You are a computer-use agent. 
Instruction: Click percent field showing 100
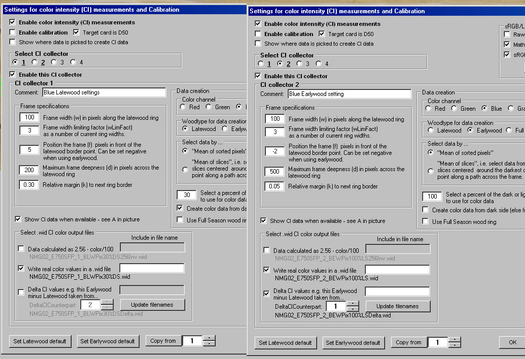[x=432, y=197]
